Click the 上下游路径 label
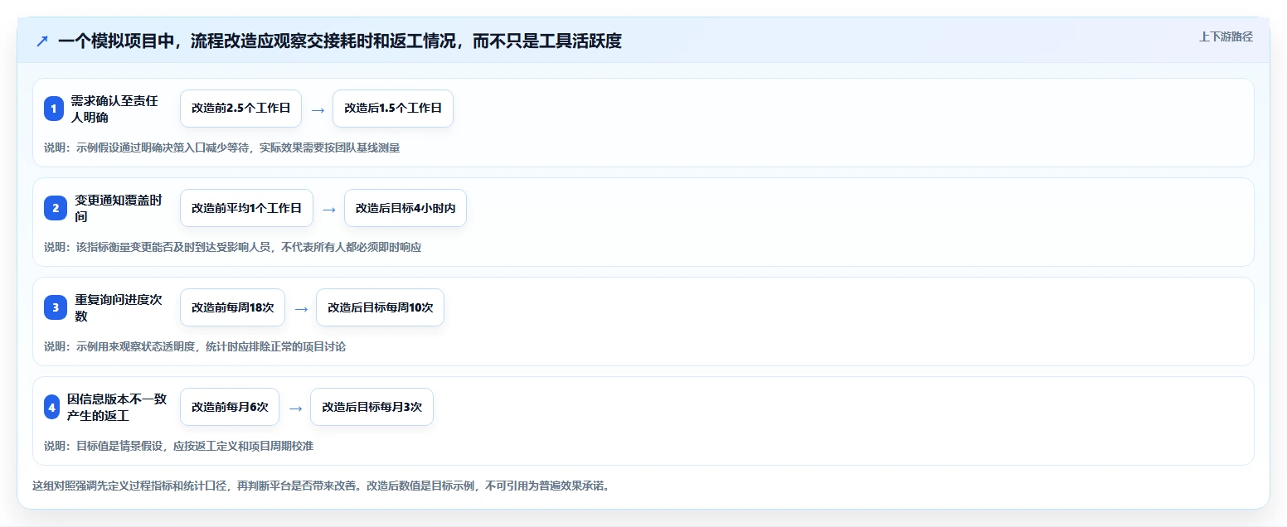The height and width of the screenshot is (527, 1287). tap(1226, 36)
